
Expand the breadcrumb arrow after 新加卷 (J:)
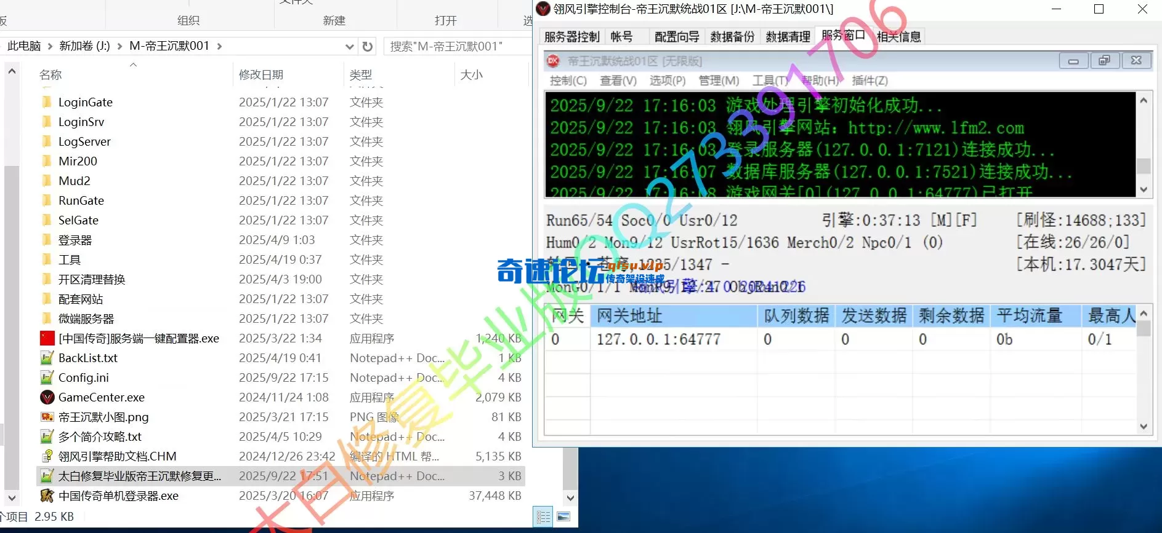119,46
